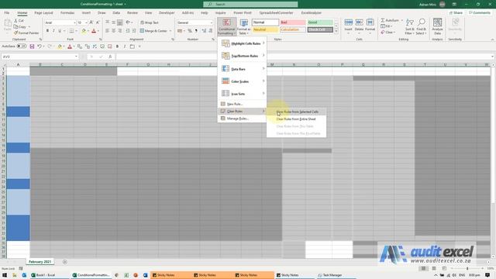Click Windows Start button

[x=5, y=275]
